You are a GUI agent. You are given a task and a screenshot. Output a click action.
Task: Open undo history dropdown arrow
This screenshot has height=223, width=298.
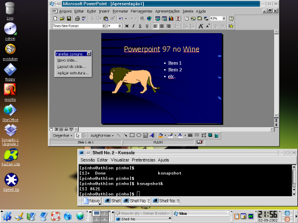point(126,19)
